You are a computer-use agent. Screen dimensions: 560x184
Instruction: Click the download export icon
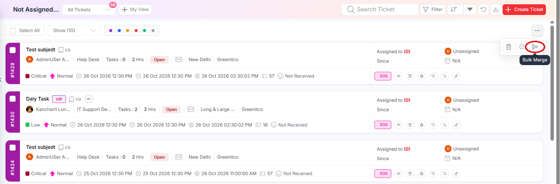coord(496,9)
